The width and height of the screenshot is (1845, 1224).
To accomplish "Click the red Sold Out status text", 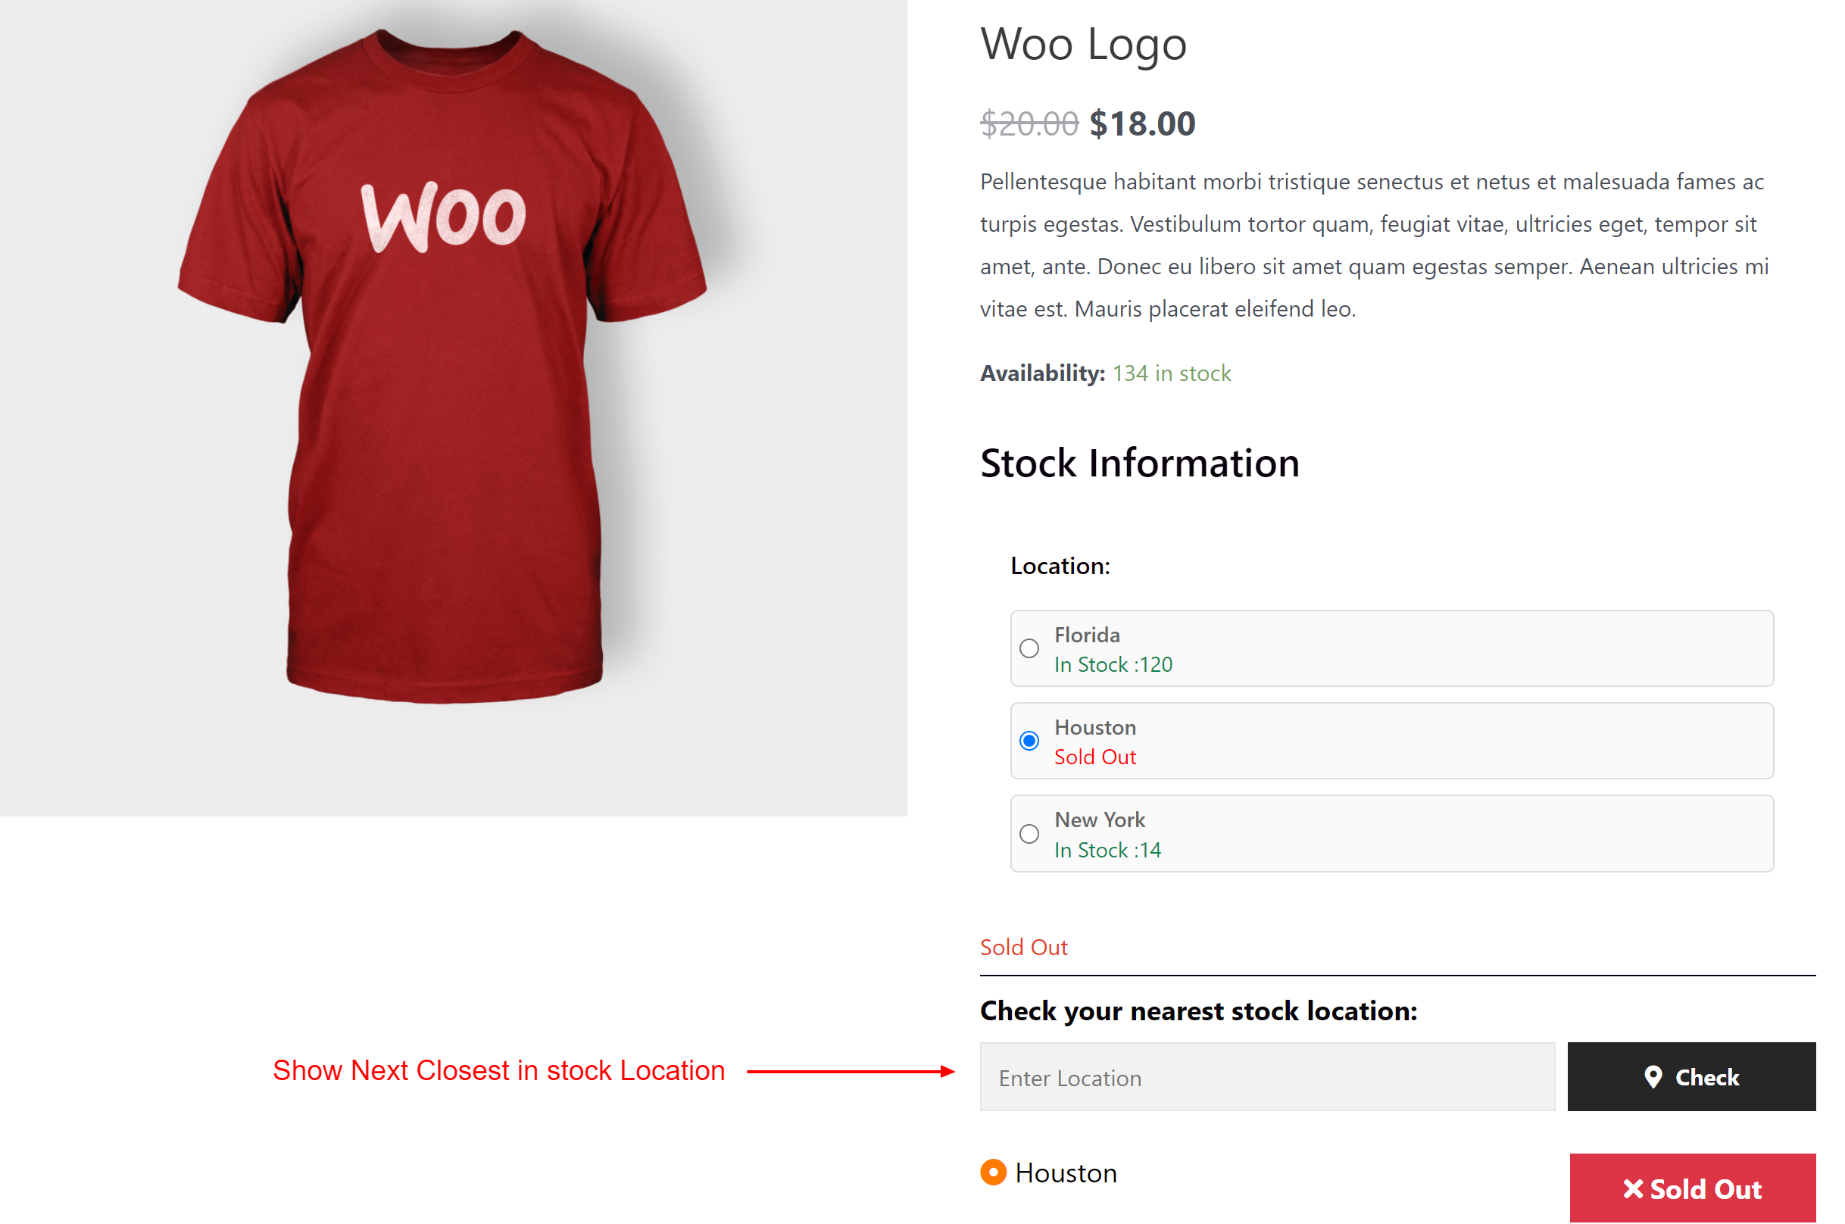I will (x=1023, y=947).
